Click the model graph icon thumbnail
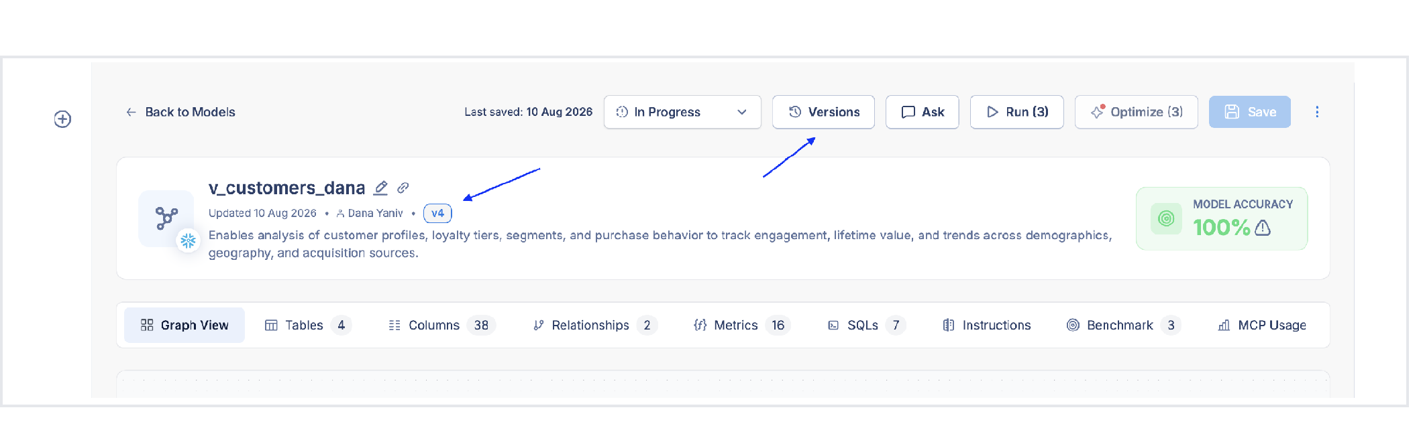Image resolution: width=1419 pixels, height=422 pixels. 166,218
